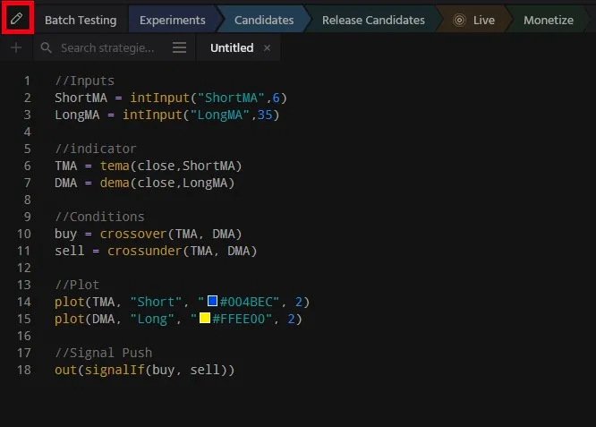Click the "Long" string on line 15
Image resolution: width=596 pixels, height=427 pixels.
(152, 319)
